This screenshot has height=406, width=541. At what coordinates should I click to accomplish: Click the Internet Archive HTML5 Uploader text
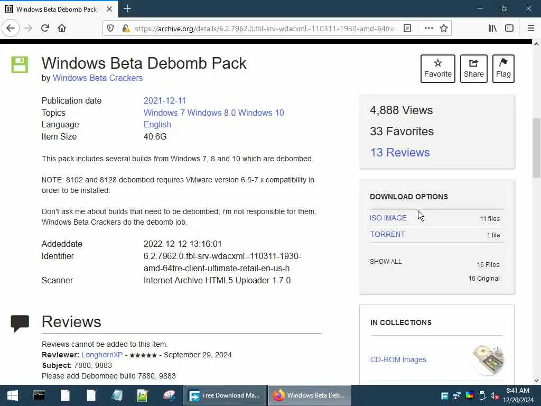coord(217,280)
